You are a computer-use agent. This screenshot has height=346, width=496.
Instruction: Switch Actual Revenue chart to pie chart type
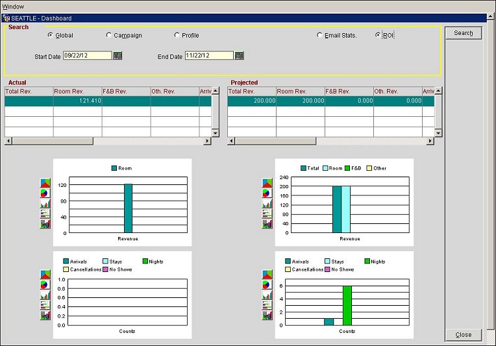(45, 193)
